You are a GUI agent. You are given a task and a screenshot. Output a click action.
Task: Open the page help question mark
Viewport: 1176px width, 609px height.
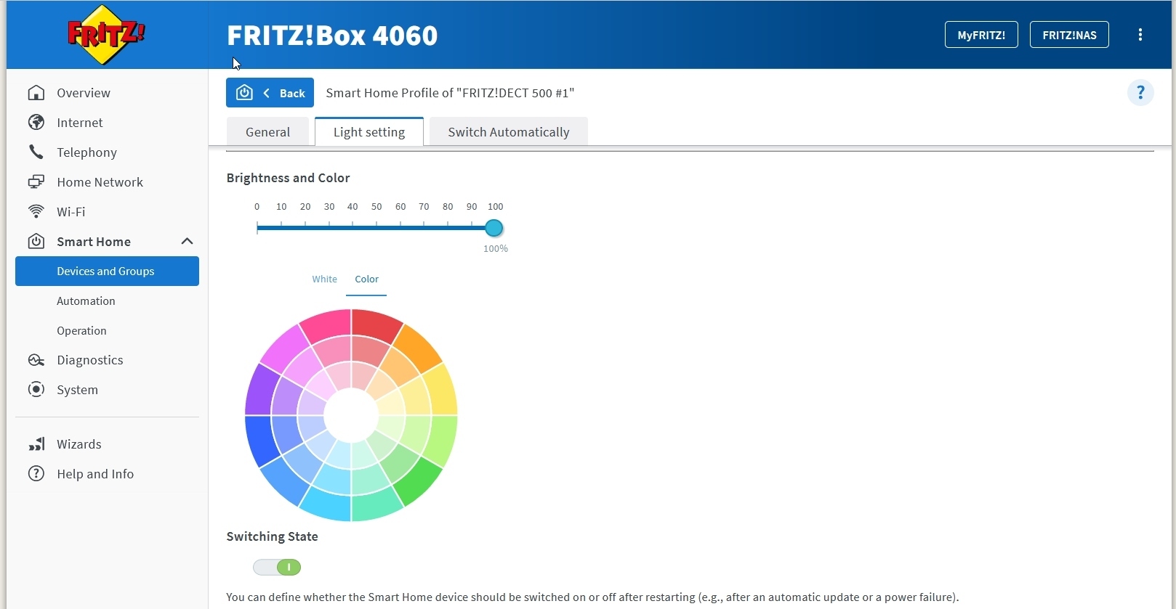click(1140, 93)
